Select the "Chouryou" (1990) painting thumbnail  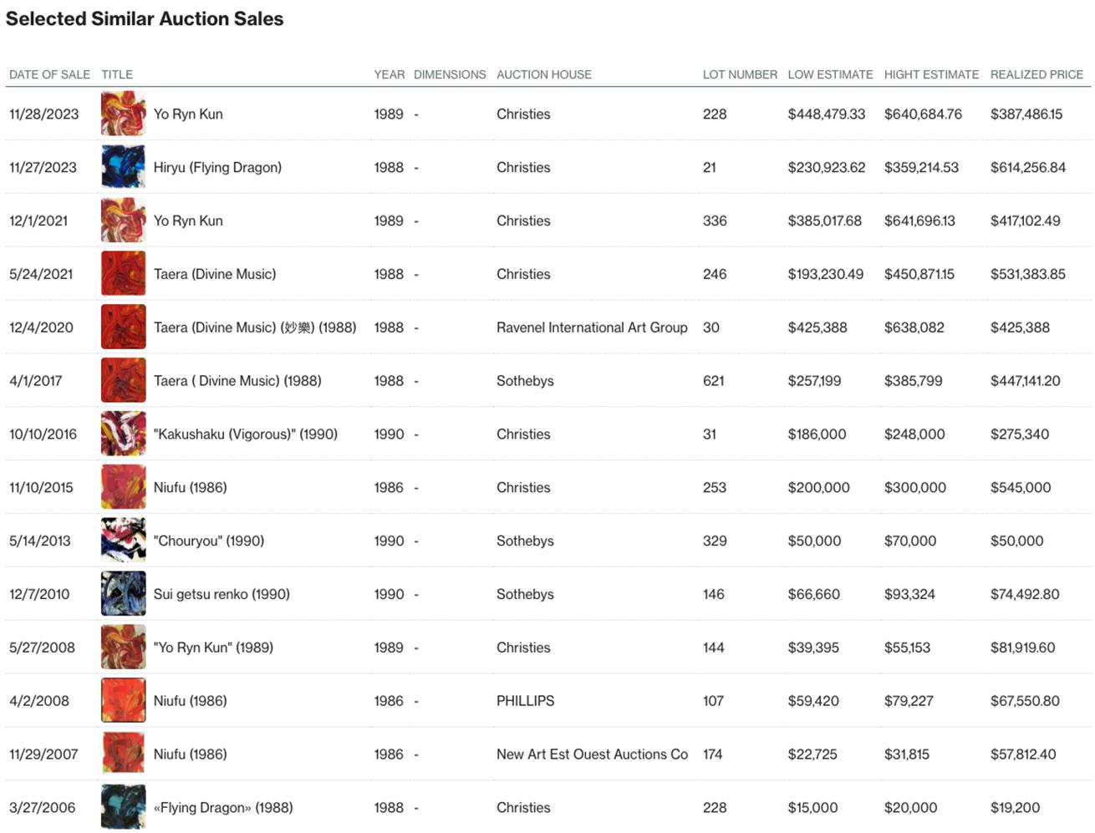(123, 541)
